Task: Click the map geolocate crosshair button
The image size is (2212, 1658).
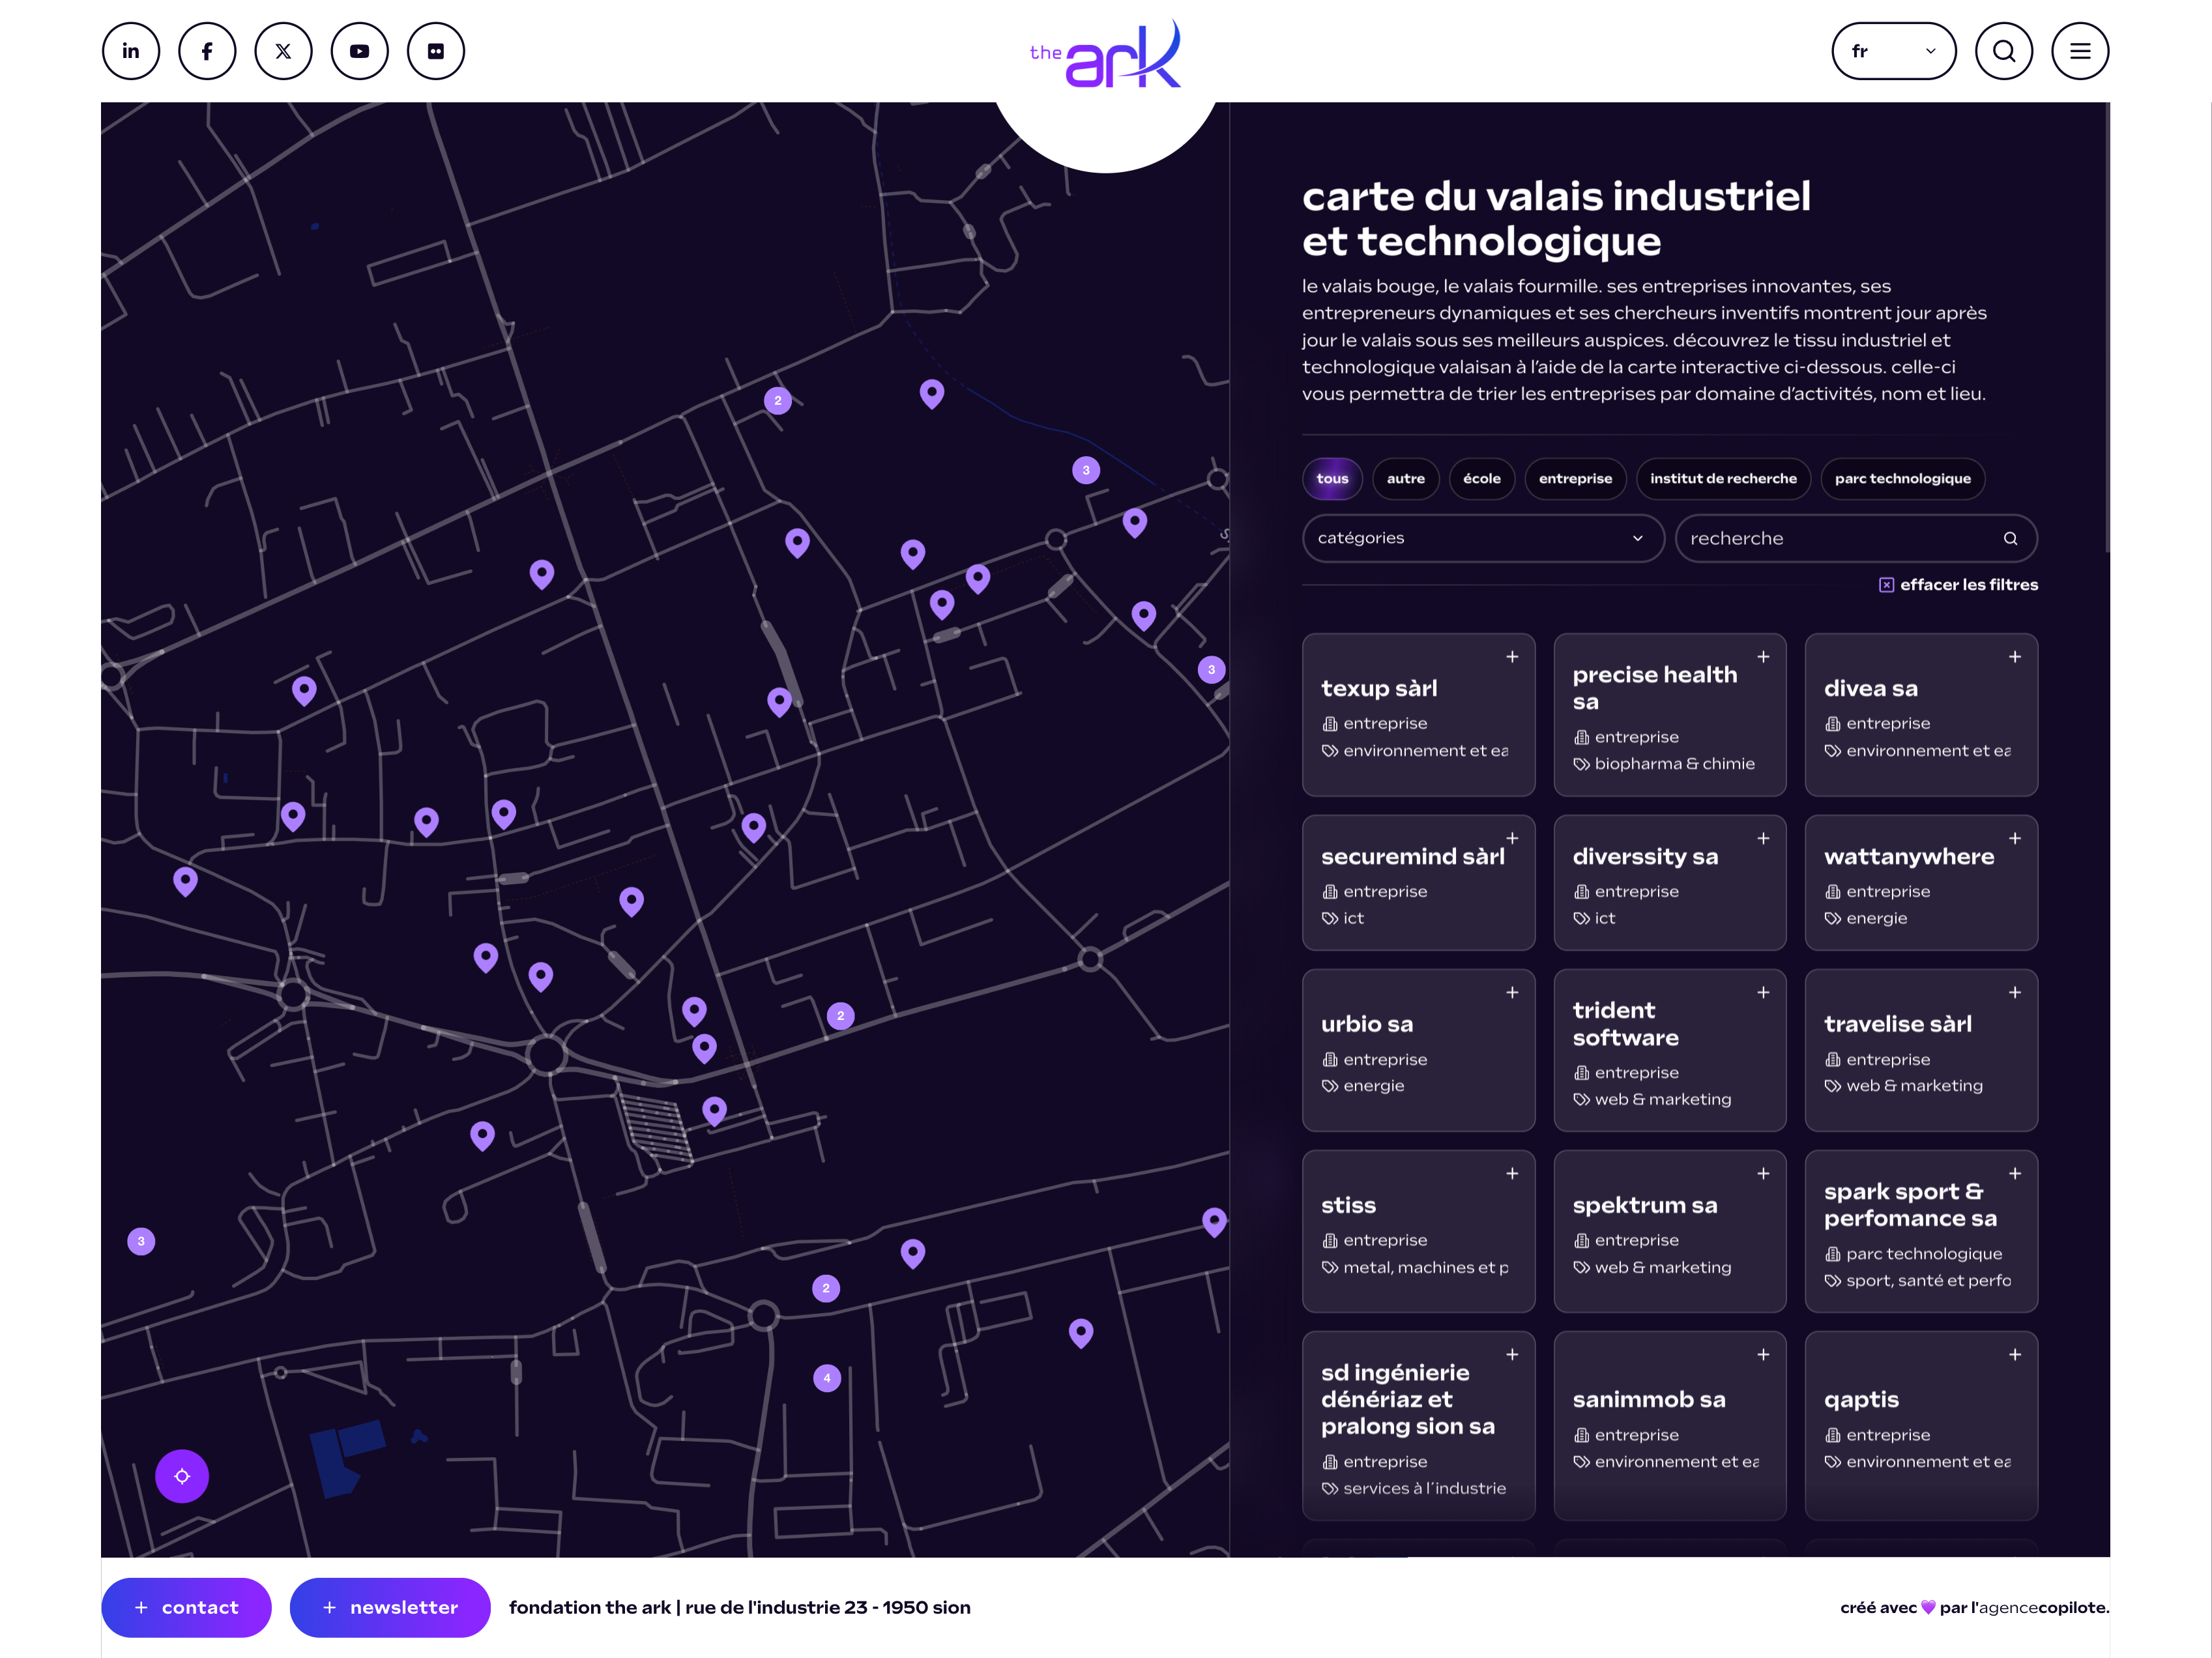Action: coord(182,1476)
